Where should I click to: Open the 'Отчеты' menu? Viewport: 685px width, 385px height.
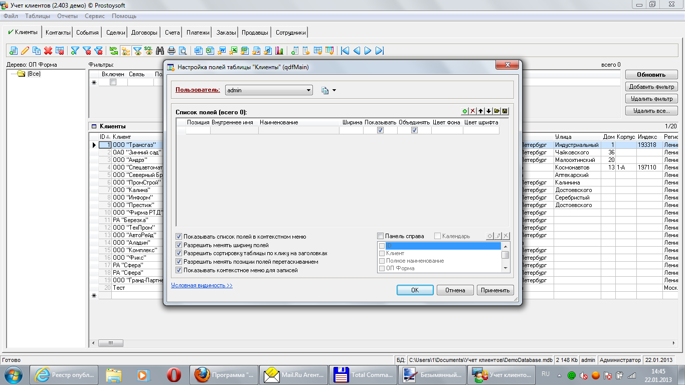[x=67, y=16]
